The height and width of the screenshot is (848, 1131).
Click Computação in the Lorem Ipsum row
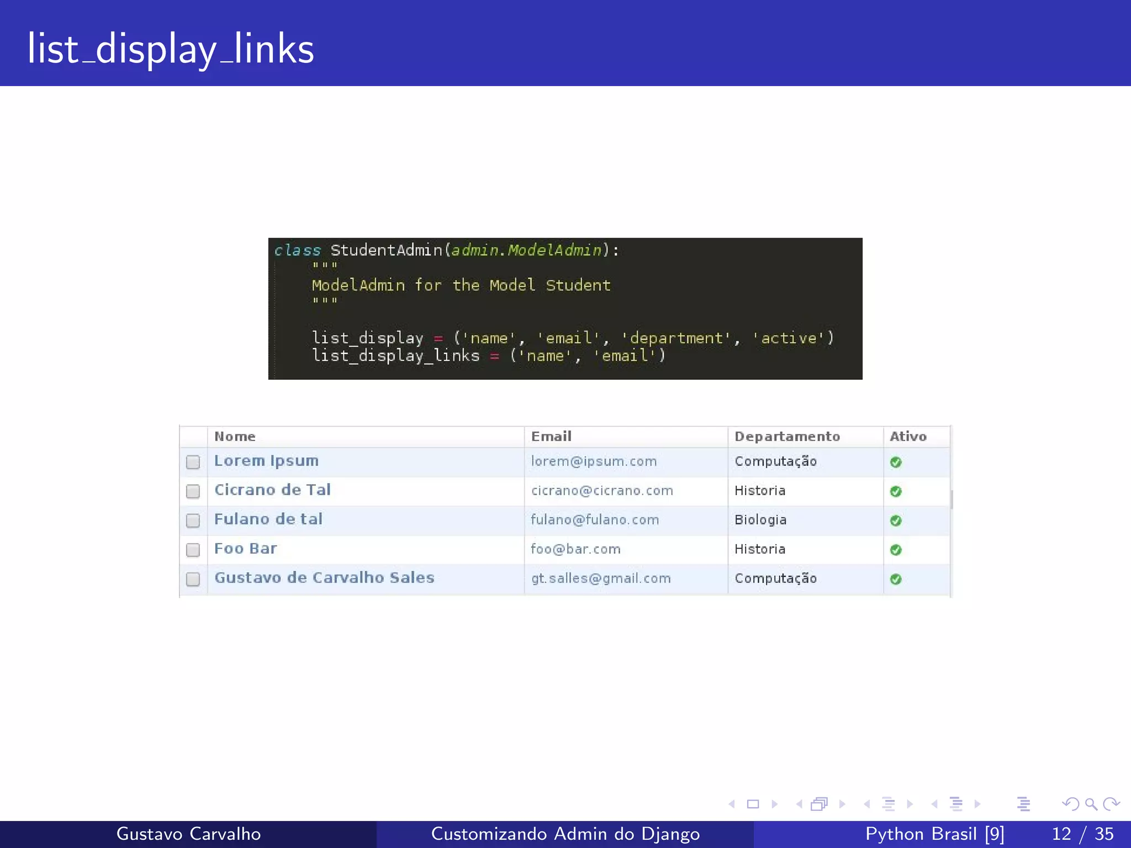(x=775, y=462)
